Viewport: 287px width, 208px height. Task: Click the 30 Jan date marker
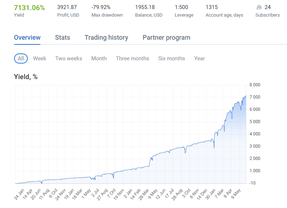[x=210, y=194]
